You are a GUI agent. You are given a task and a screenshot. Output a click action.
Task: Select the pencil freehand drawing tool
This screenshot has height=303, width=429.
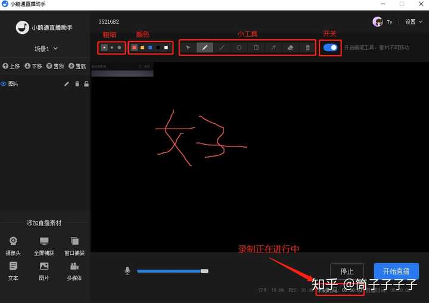pos(204,48)
